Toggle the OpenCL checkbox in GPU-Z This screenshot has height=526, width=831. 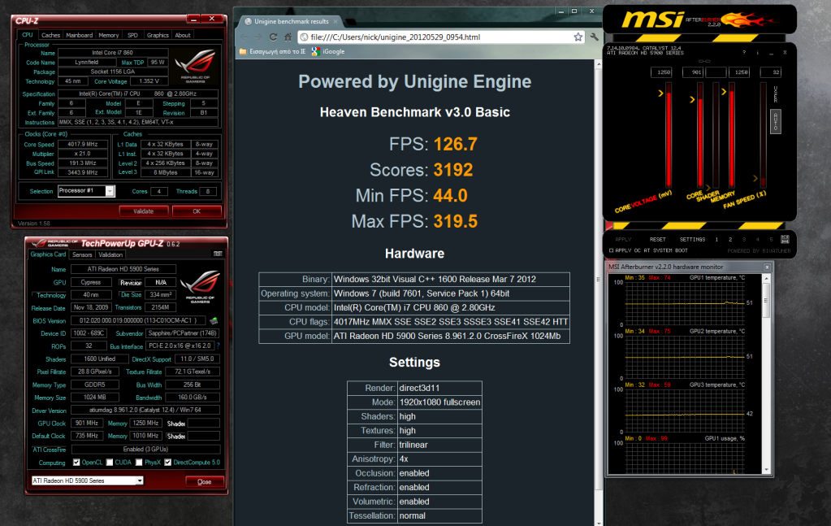coord(76,463)
